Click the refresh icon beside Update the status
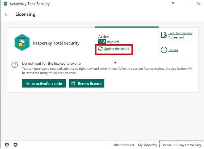This screenshot has width=204, height=149. (x=100, y=49)
